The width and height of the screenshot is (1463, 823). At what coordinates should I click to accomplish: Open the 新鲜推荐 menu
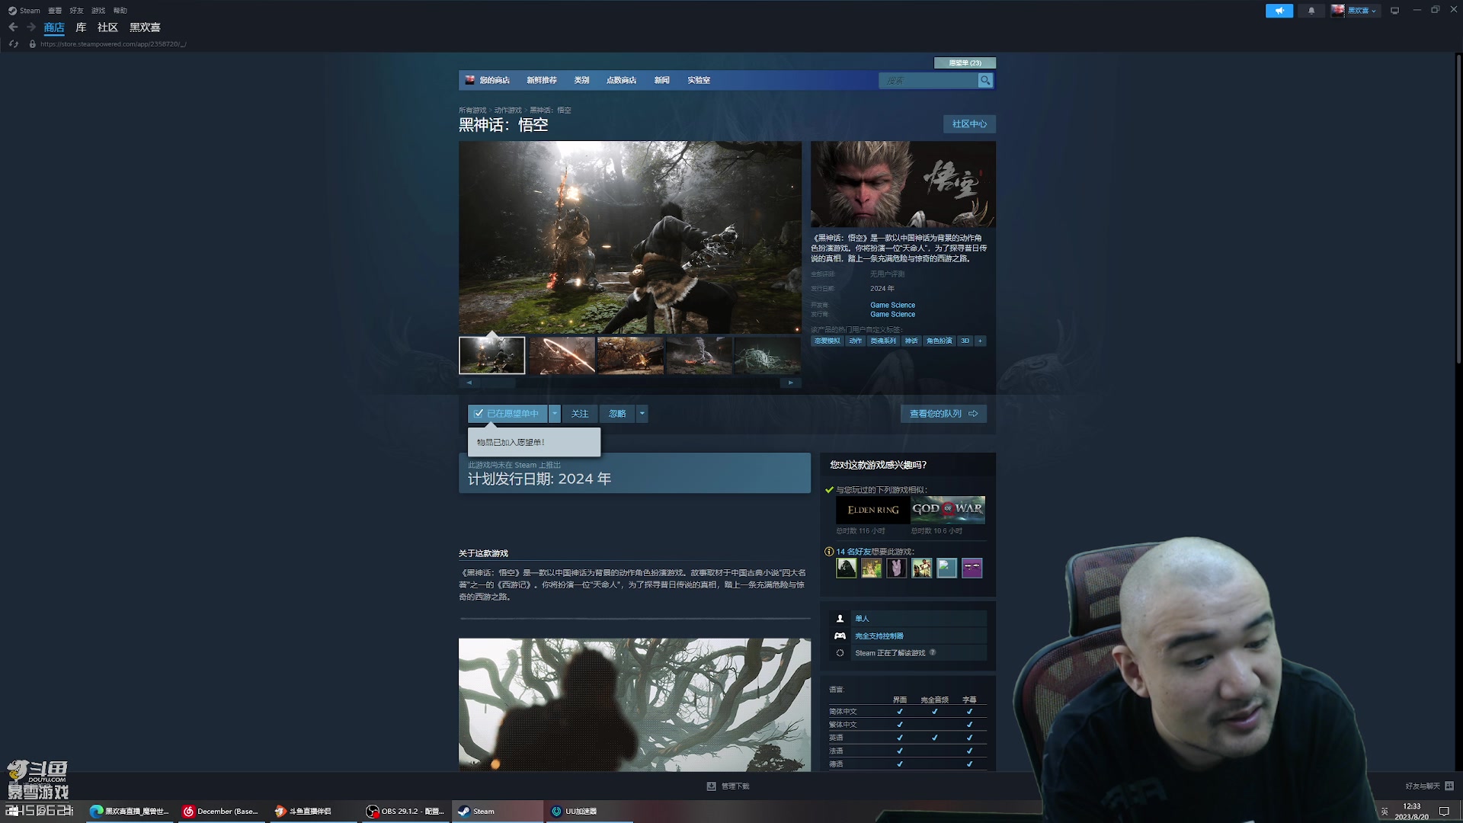tap(542, 80)
